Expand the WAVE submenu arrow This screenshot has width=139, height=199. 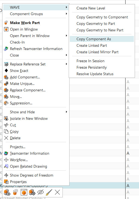[66, 7]
